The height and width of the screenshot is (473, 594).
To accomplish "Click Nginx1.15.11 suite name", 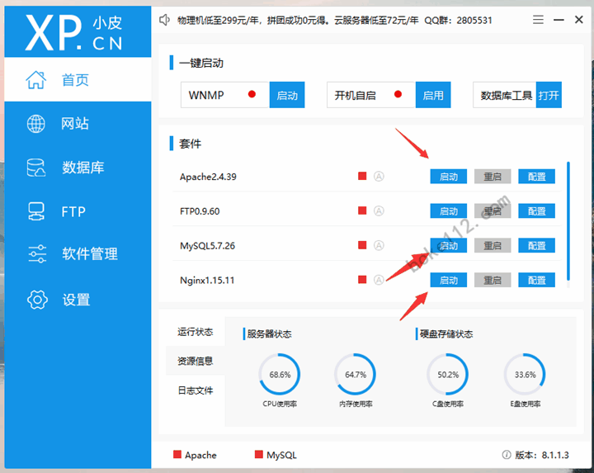I will (x=207, y=280).
